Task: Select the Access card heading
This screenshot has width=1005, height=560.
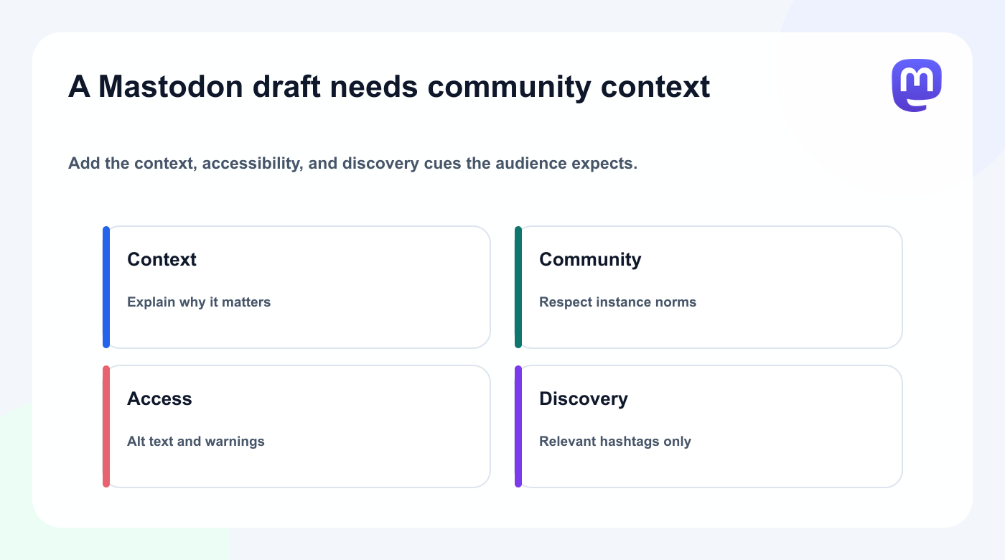Action: tap(159, 398)
